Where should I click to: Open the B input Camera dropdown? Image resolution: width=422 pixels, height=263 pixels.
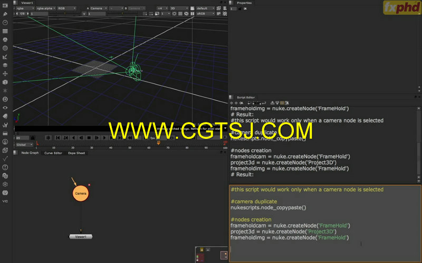(x=137, y=8)
